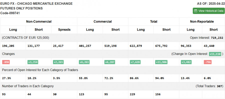Click the View Historical Data button

[209, 11]
